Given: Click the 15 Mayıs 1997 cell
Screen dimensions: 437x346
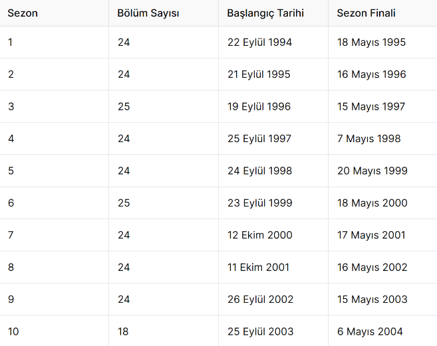Looking at the screenshot, I should [x=371, y=106].
